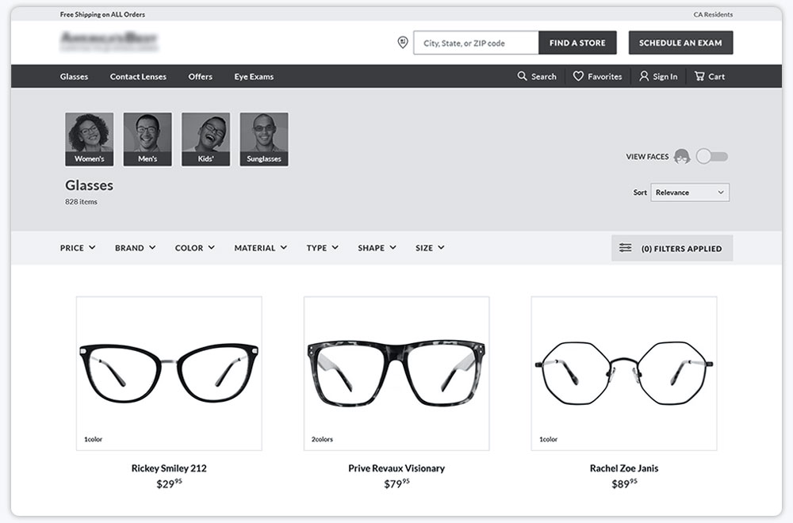The image size is (793, 523).
Task: Click the face avatar beside View Faces
Action: click(x=681, y=157)
